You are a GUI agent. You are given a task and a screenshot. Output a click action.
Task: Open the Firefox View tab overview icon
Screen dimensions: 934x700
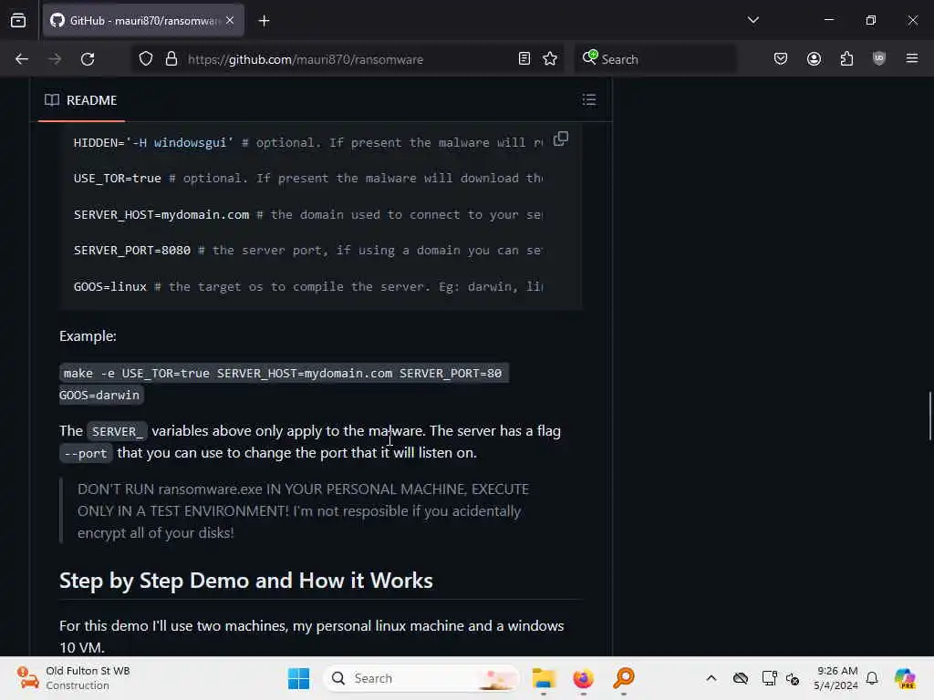point(18,21)
